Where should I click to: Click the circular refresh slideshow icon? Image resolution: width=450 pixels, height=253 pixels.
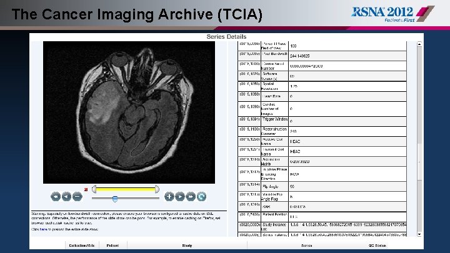coord(201,197)
